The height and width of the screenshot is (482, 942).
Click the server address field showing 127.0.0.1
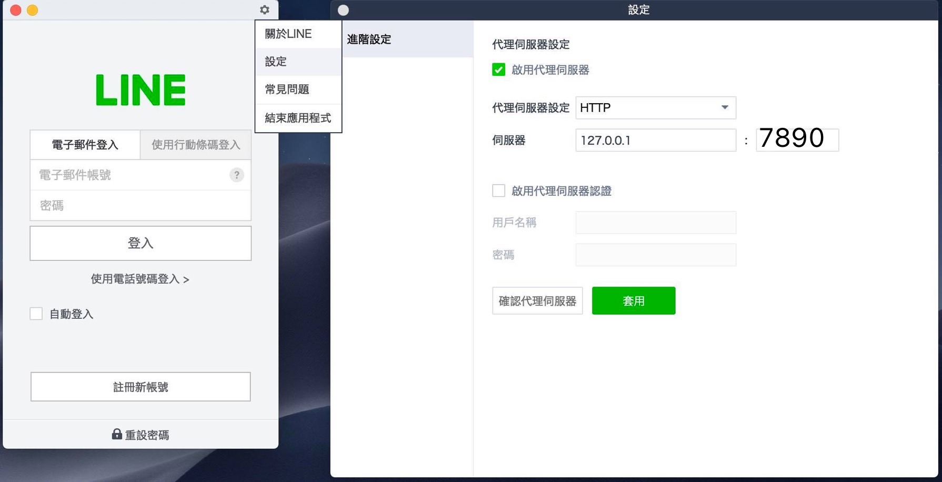coord(656,140)
